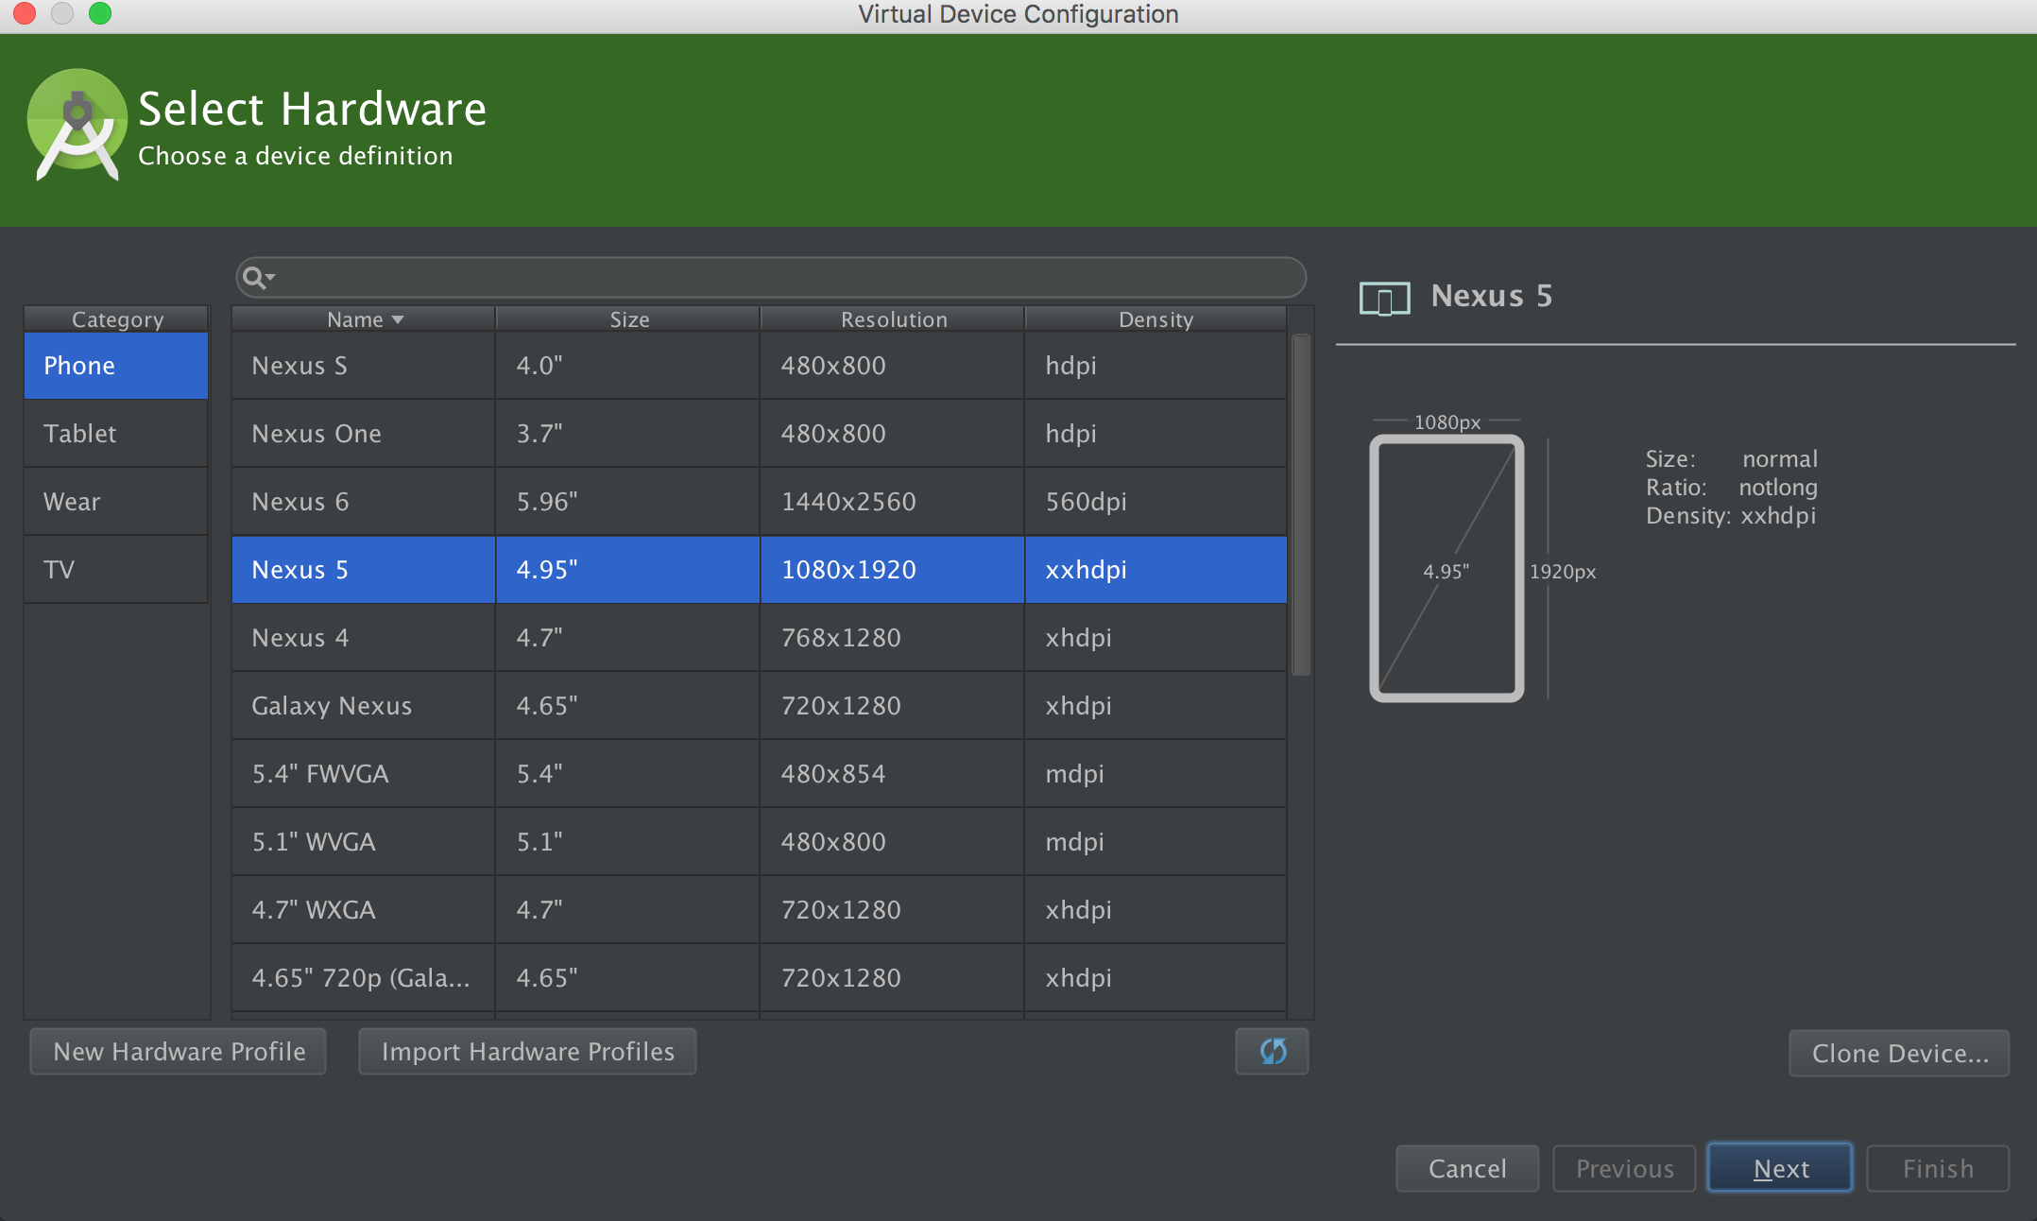
Task: Select the Wear category item
Action: pos(114,500)
